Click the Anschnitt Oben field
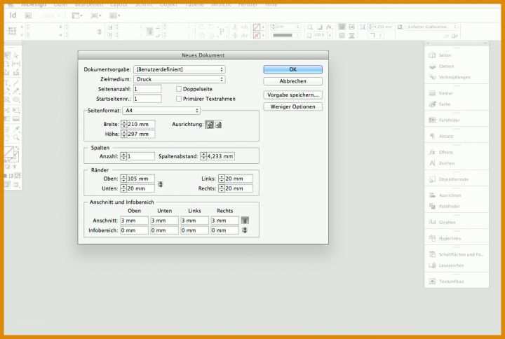 (x=134, y=221)
